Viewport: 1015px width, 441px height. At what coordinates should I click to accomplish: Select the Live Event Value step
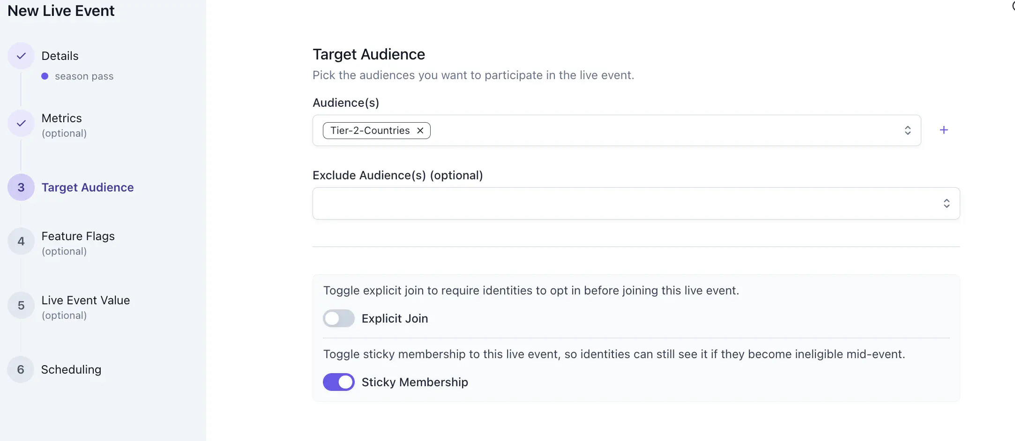pyautogui.click(x=86, y=300)
